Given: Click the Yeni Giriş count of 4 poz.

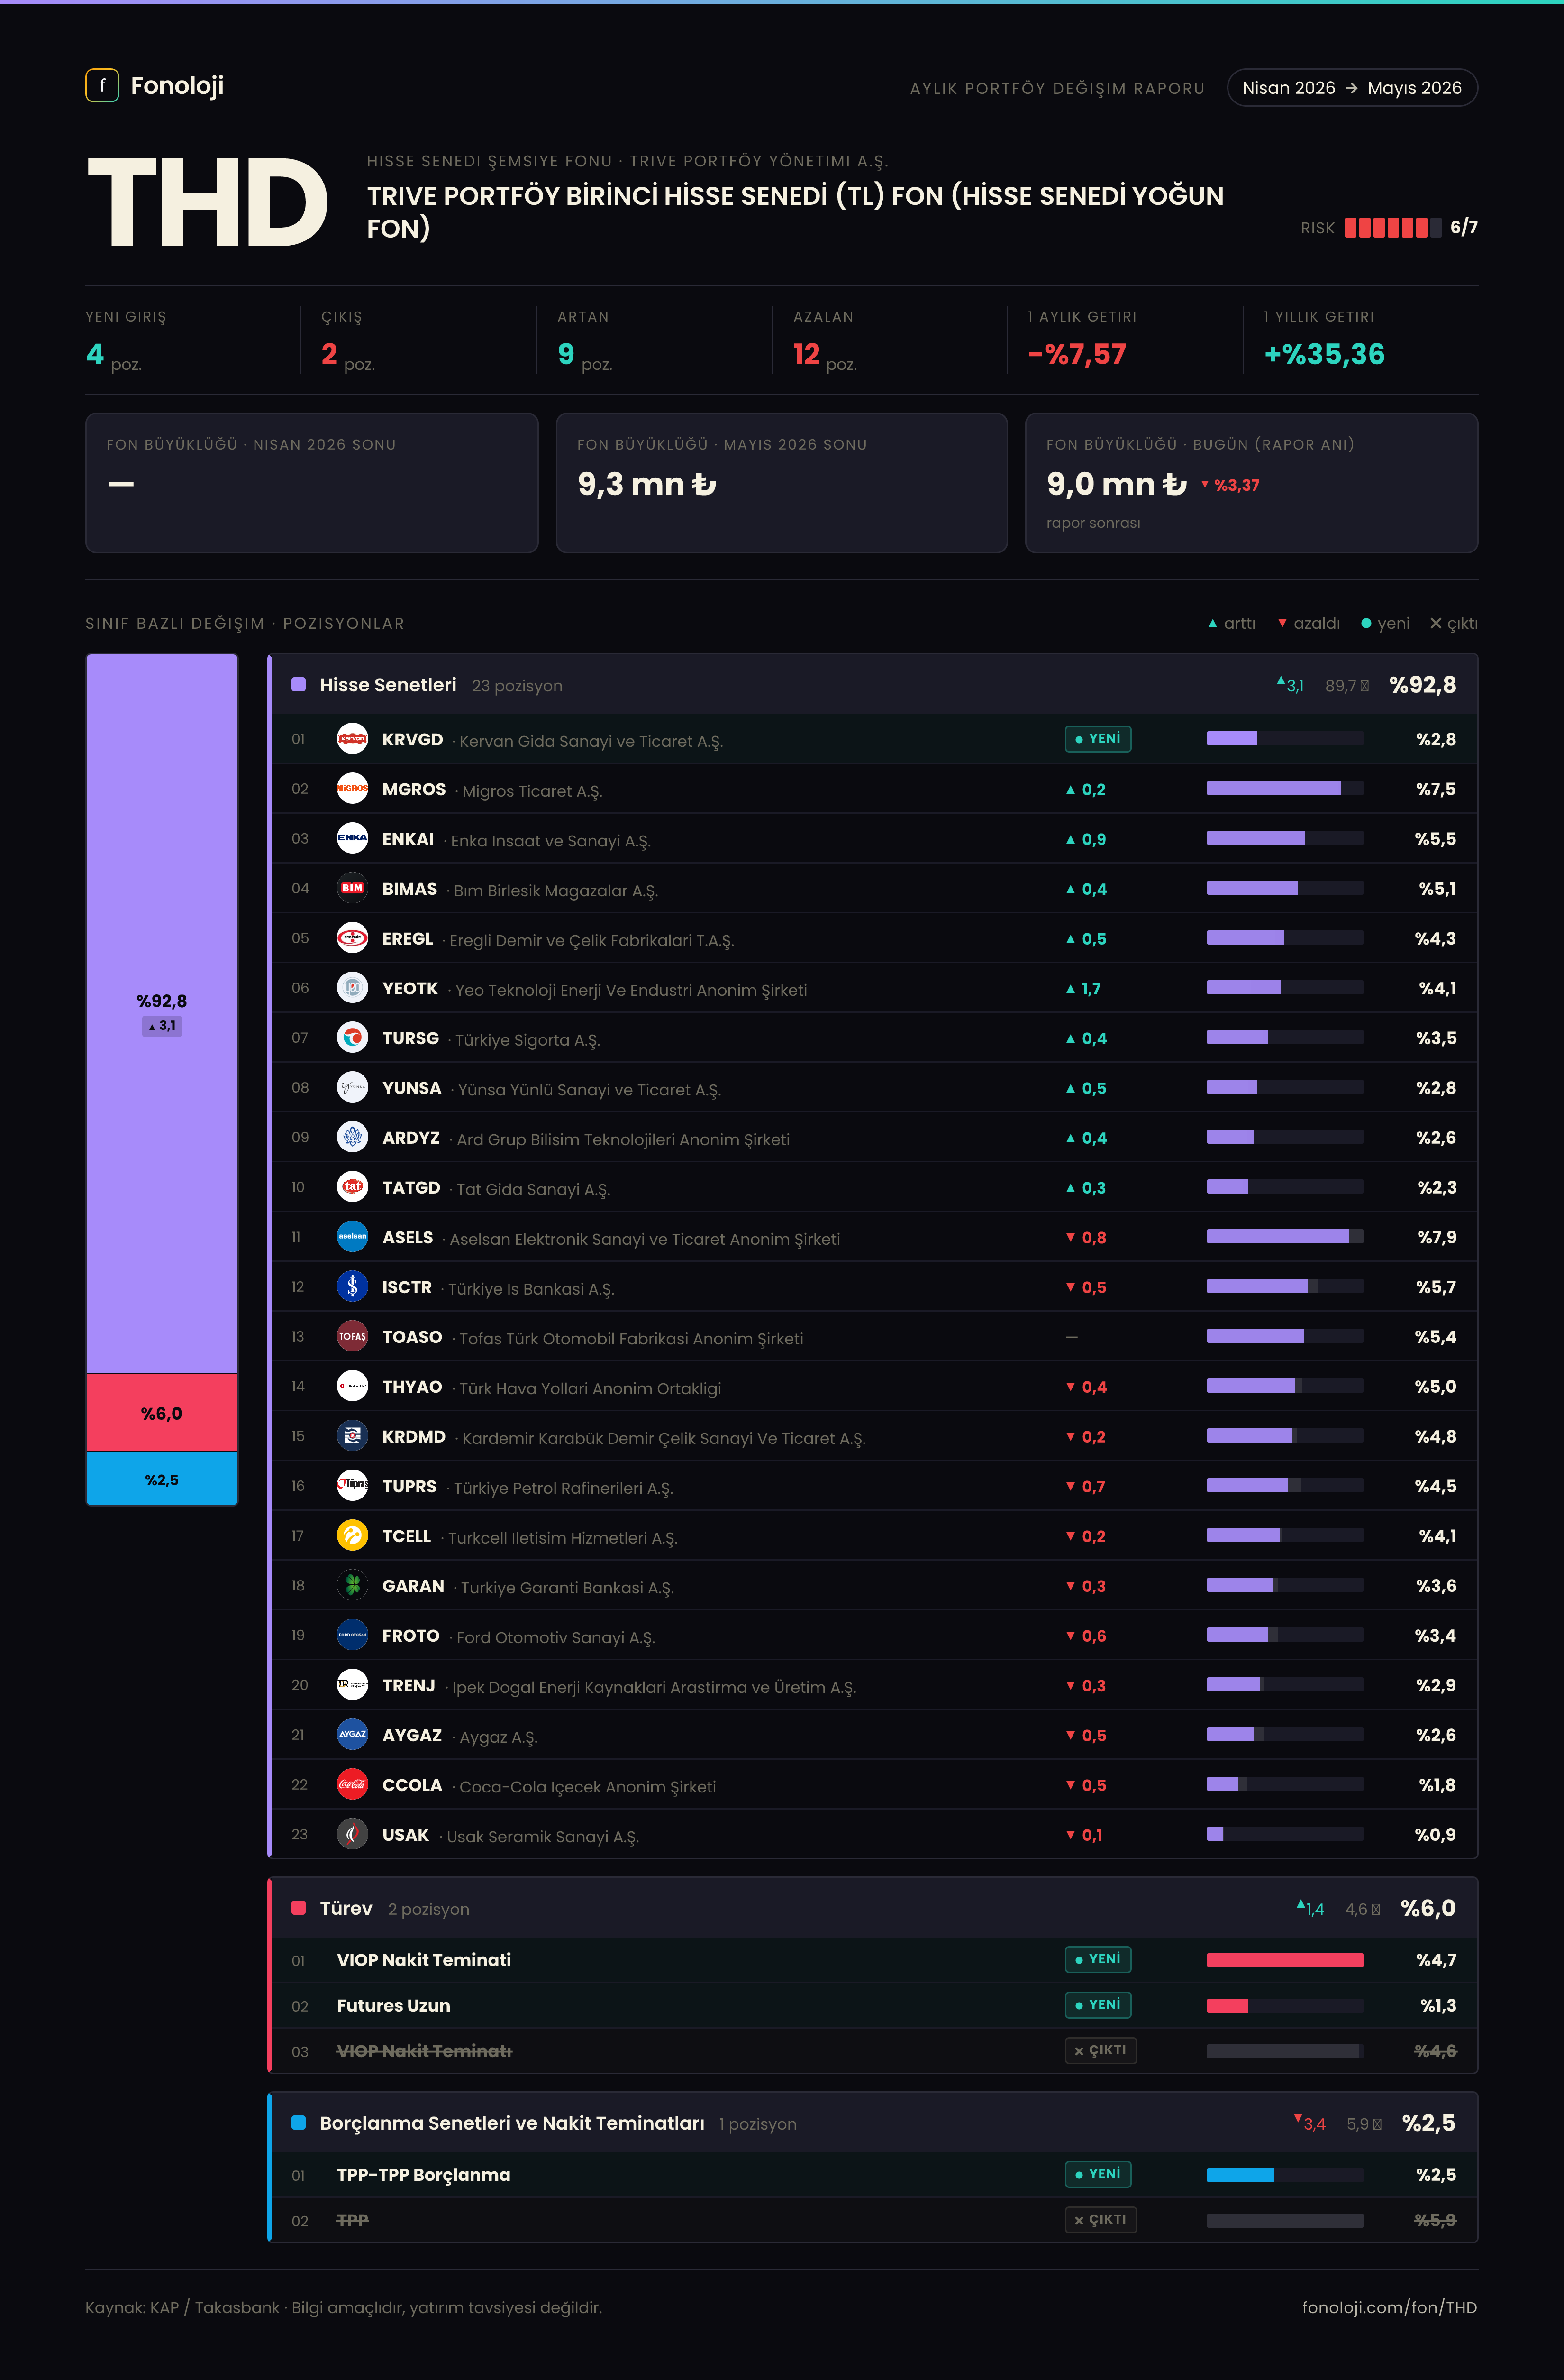Looking at the screenshot, I should click(114, 355).
